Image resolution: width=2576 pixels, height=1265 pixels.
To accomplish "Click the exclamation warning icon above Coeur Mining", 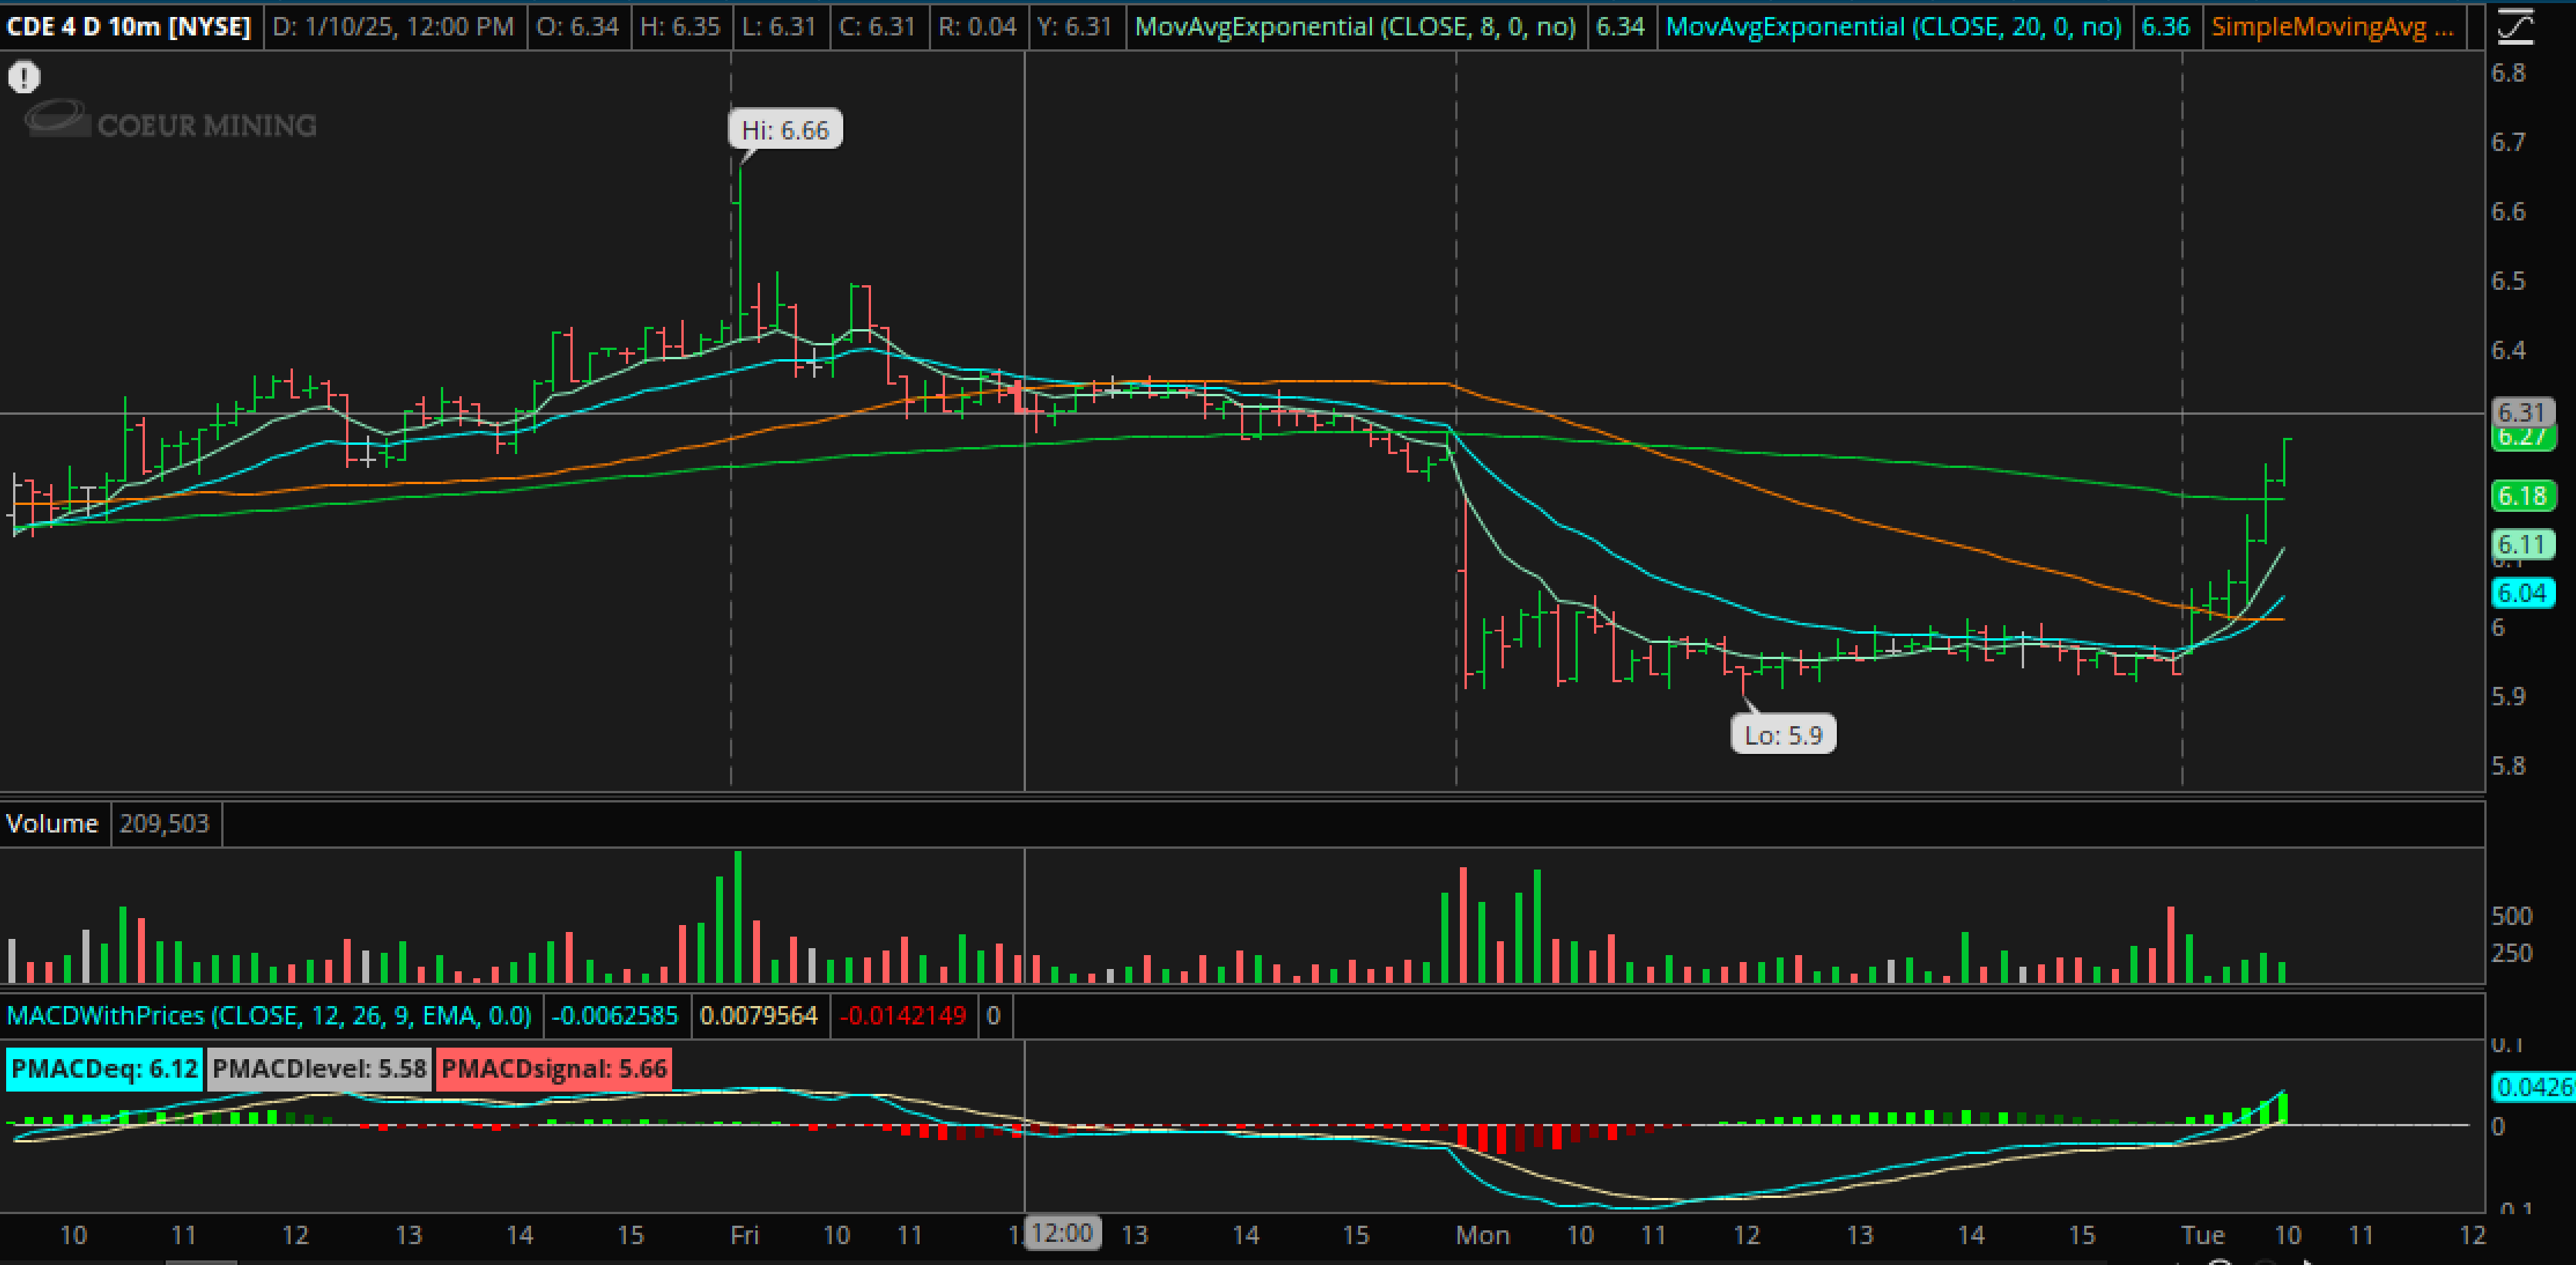I will coord(24,77).
